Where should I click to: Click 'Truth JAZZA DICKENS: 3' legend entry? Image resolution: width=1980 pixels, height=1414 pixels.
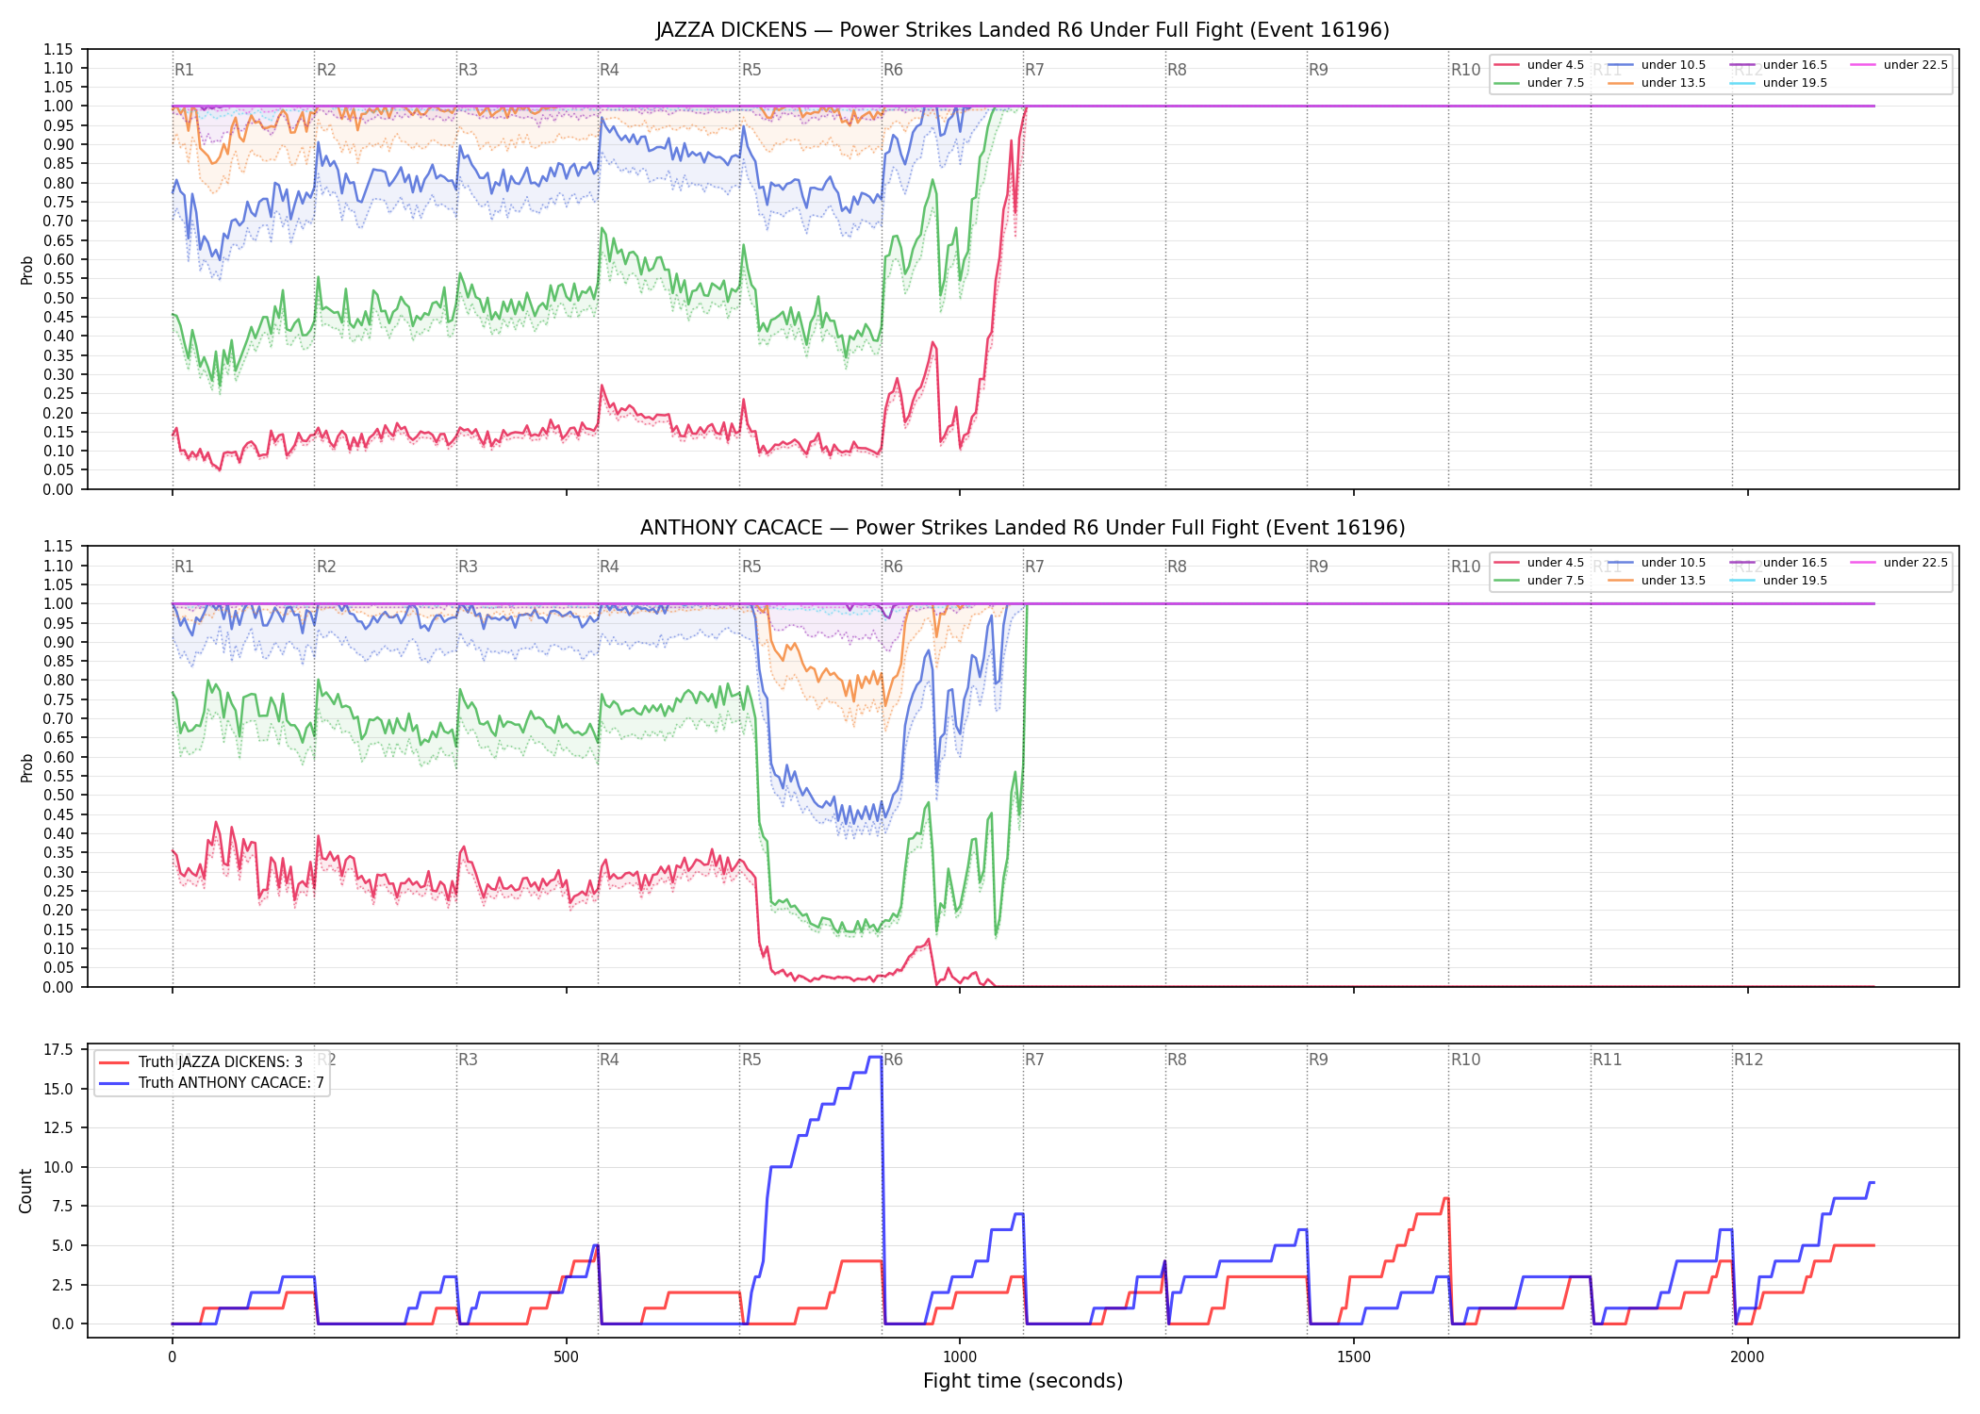coord(201,1062)
